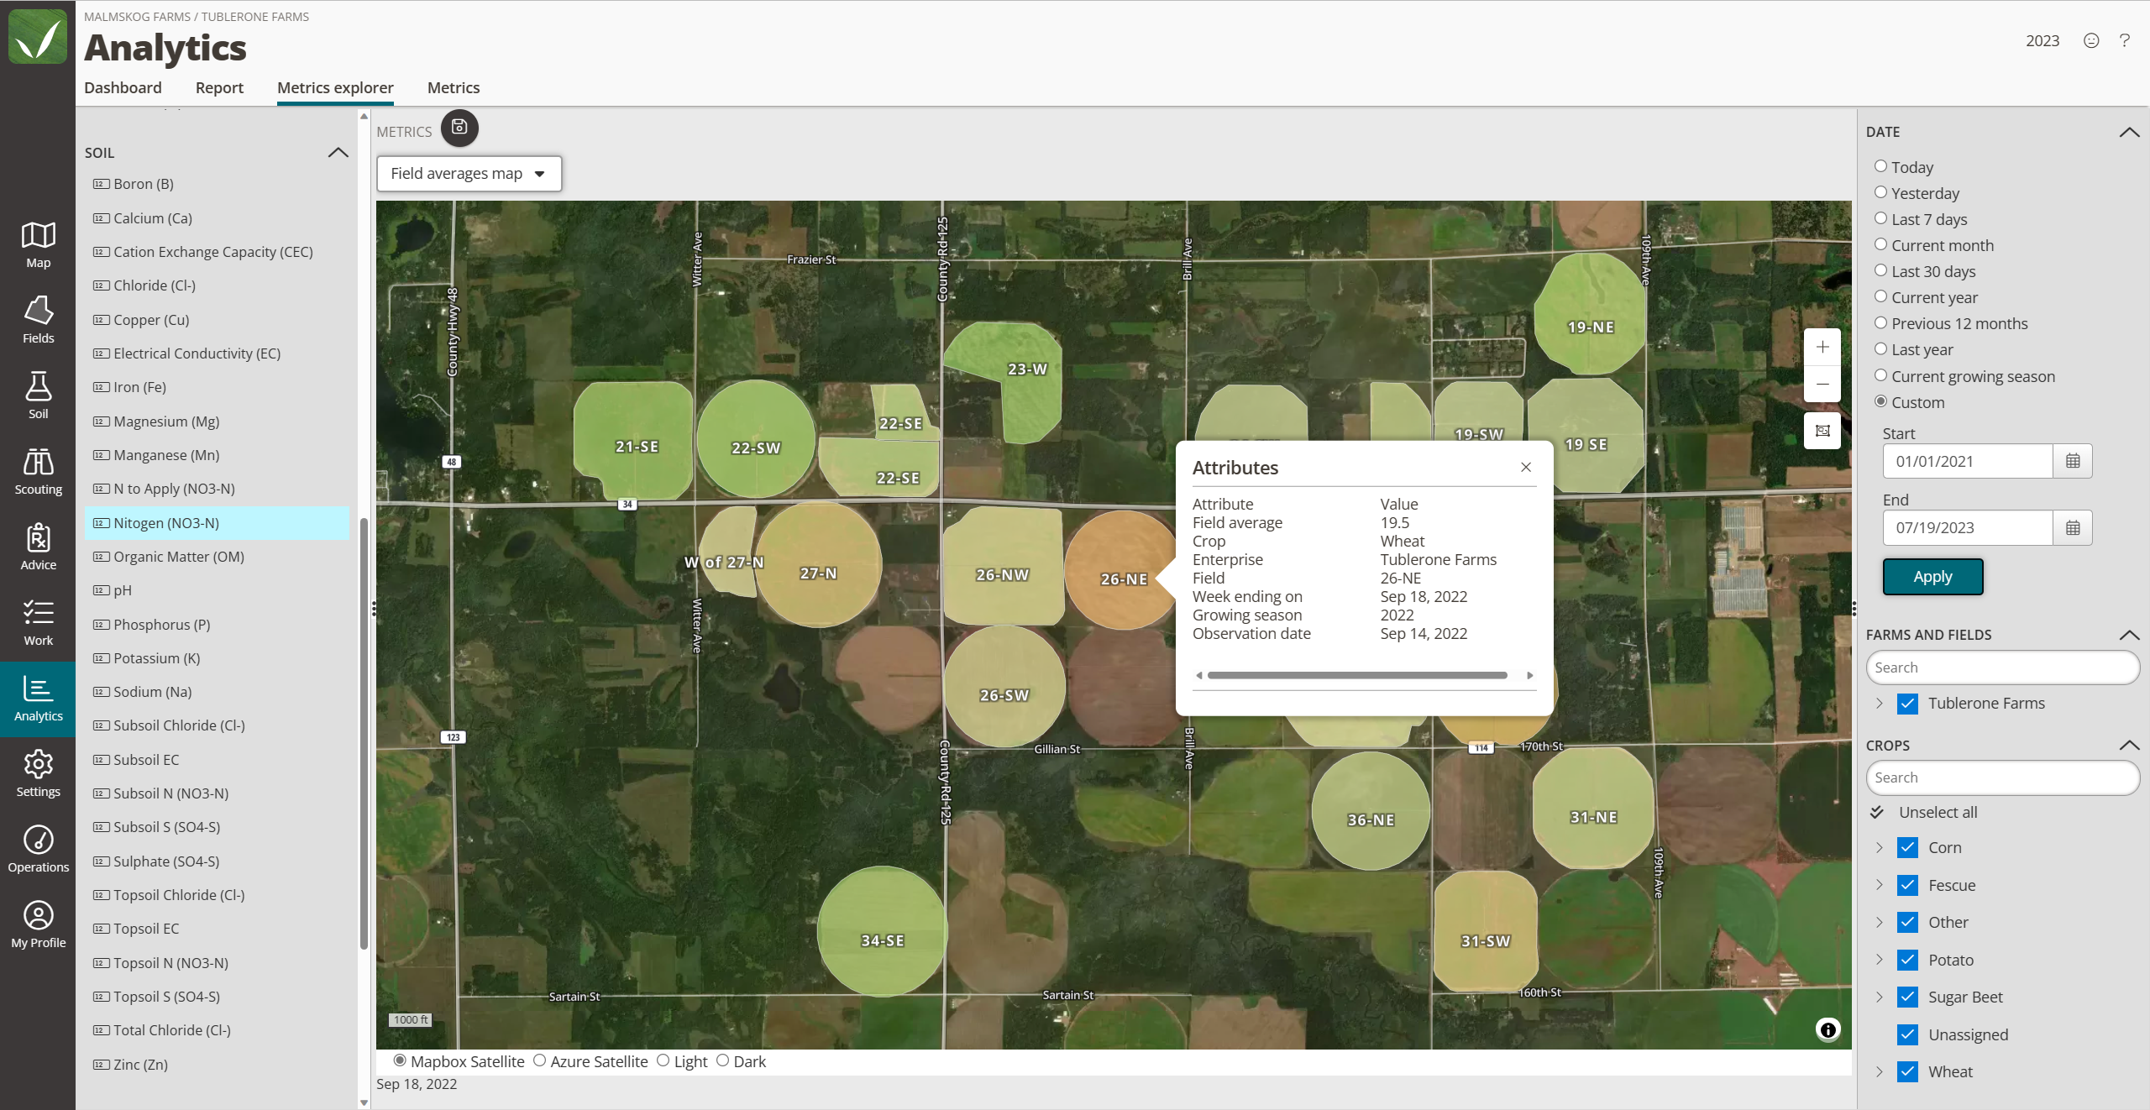Toggle Corn crop filter checkbox
Viewport: 2150px width, 1110px height.
point(1908,846)
